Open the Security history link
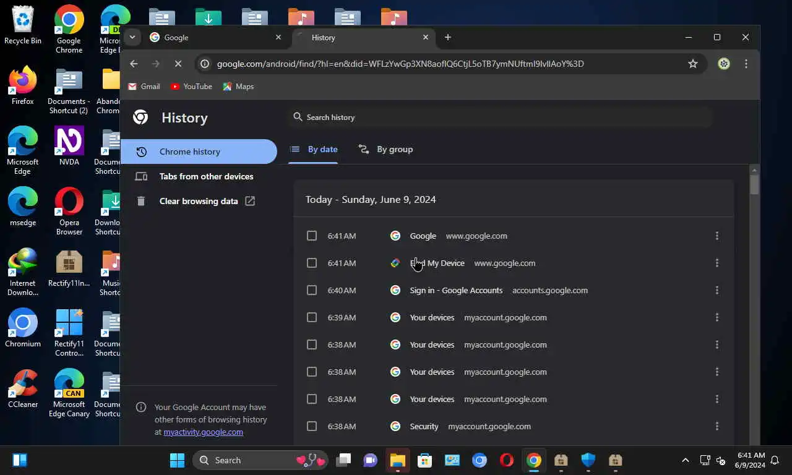Image resolution: width=792 pixels, height=475 pixels. click(424, 426)
